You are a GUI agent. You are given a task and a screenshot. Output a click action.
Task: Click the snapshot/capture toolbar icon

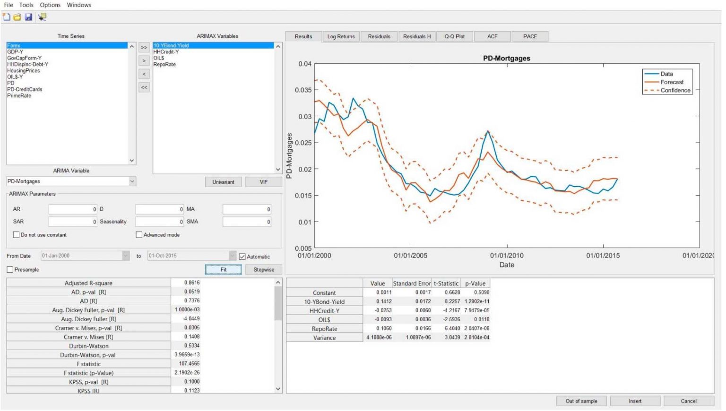(x=43, y=16)
